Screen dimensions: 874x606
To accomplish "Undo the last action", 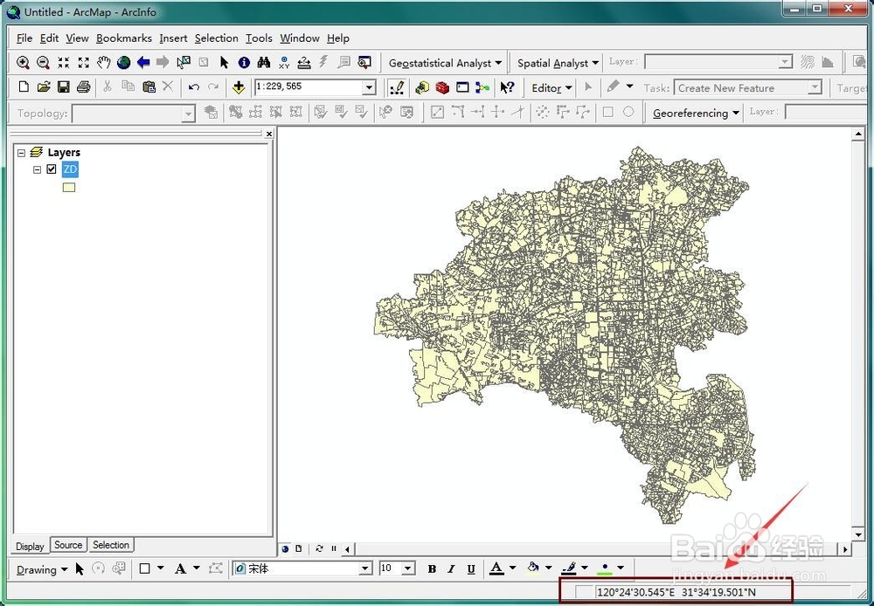I will click(x=193, y=87).
